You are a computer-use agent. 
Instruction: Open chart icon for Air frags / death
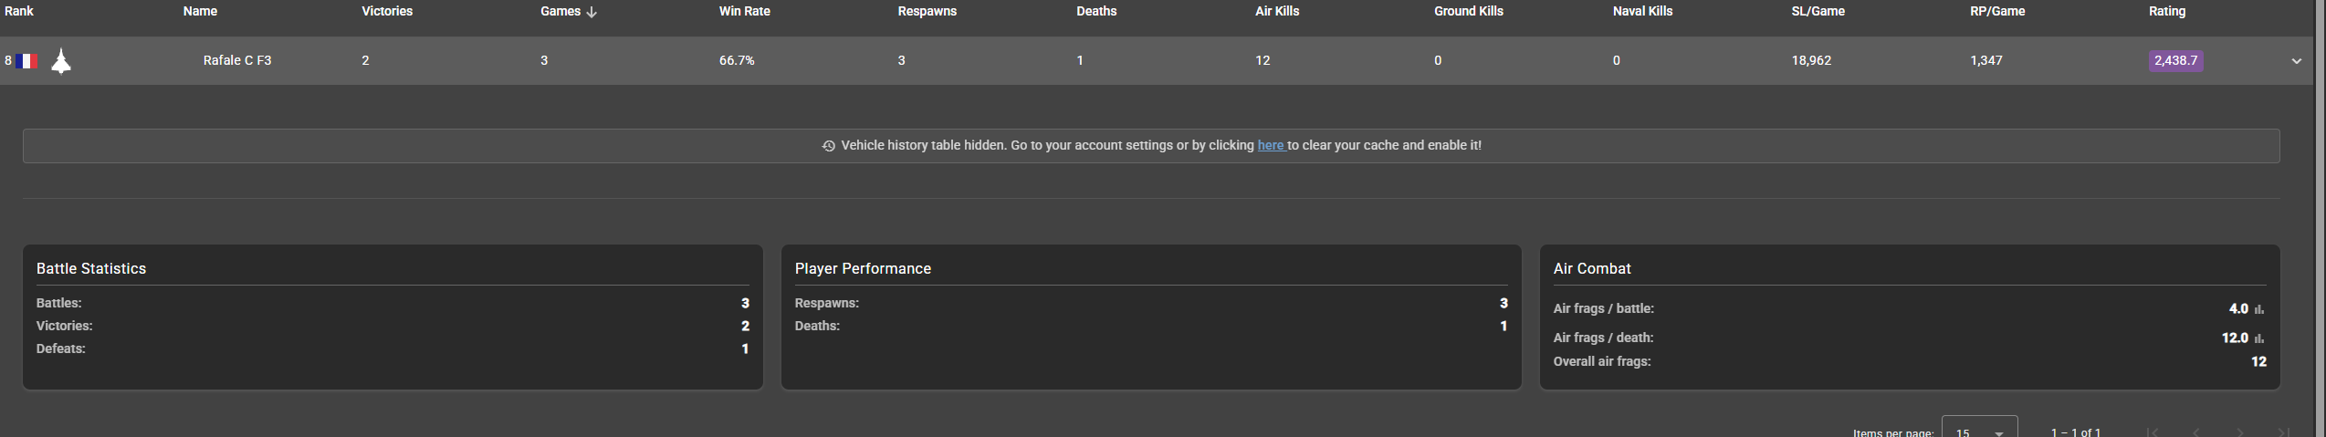click(x=2259, y=338)
